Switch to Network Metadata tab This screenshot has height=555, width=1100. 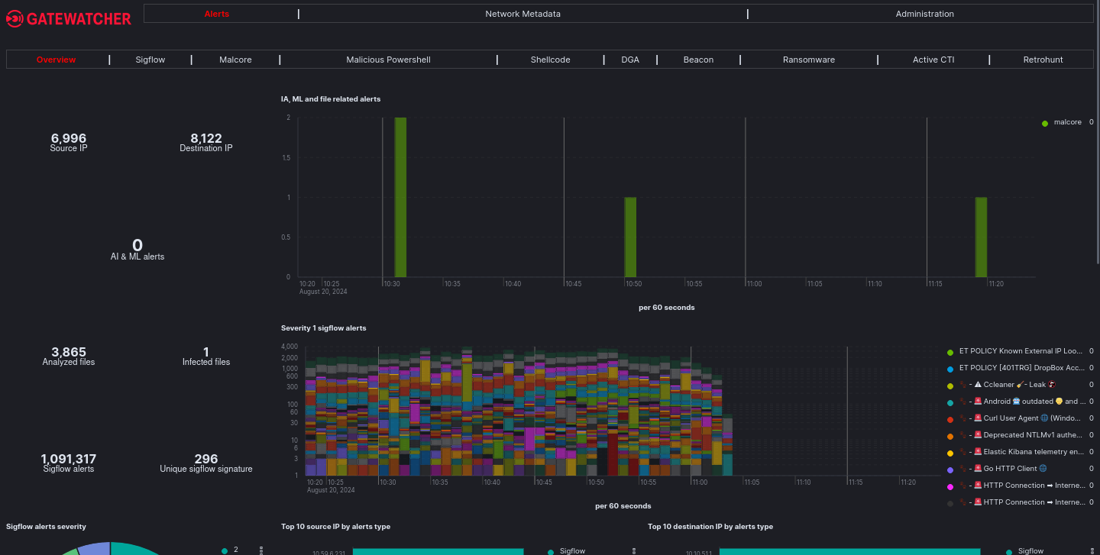coord(522,14)
